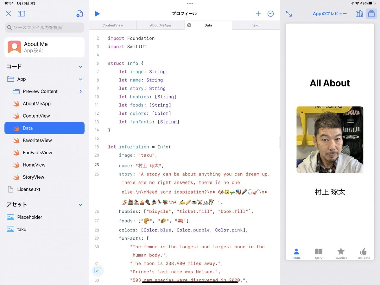Collapse the アセット section
Image resolution: width=380 pixels, height=285 pixels.
click(x=80, y=205)
